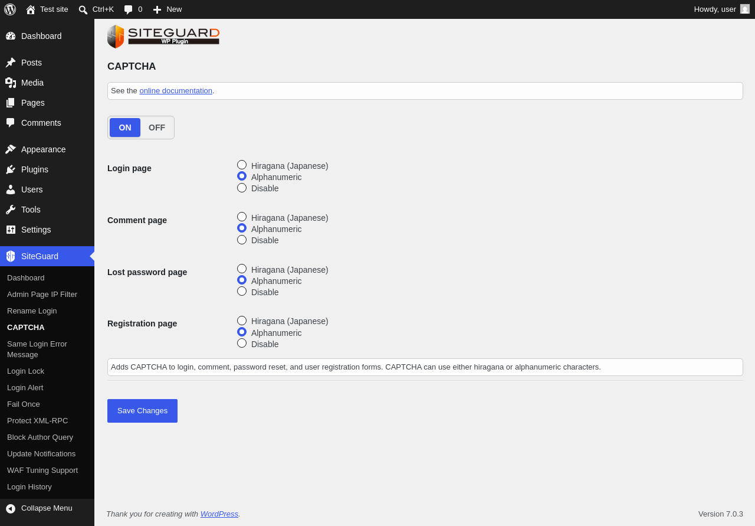
Task: Collapse the admin menu
Action: (47, 508)
